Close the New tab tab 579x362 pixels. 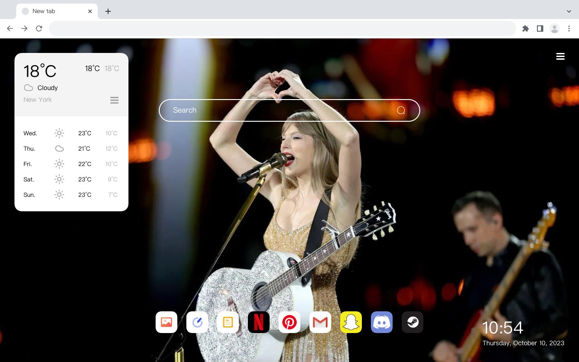pos(90,11)
